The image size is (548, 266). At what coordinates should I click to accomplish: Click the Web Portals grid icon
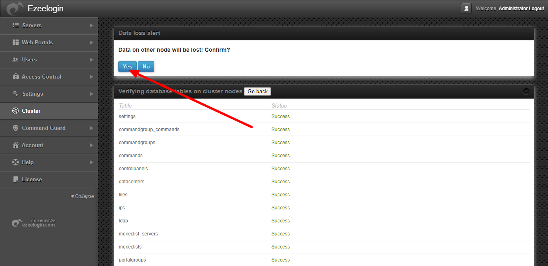pos(16,42)
